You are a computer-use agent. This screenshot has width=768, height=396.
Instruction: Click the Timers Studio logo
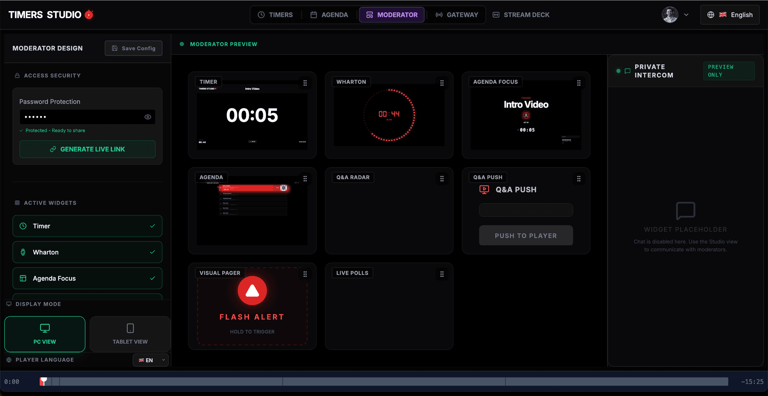click(x=51, y=15)
